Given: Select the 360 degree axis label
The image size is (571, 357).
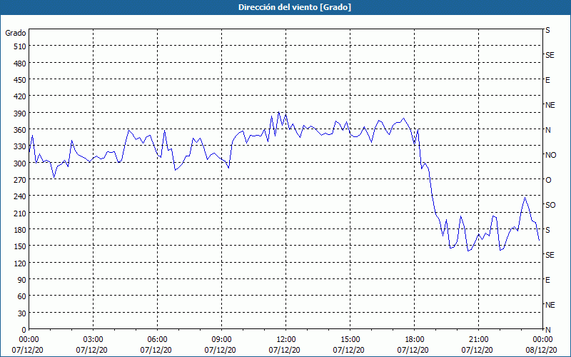Looking at the screenshot, I should coord(21,130).
